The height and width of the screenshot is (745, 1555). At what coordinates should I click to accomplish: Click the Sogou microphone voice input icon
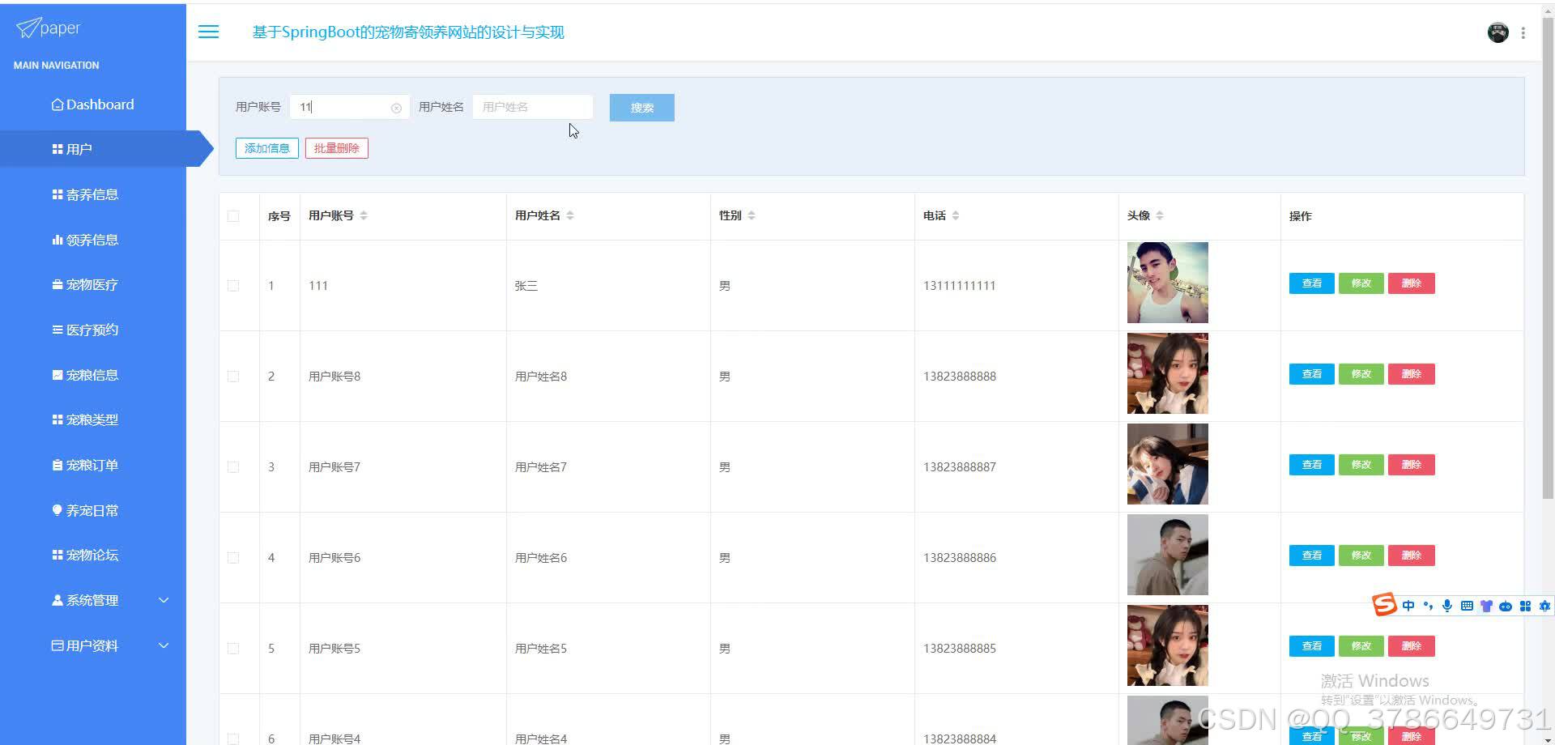(1447, 606)
